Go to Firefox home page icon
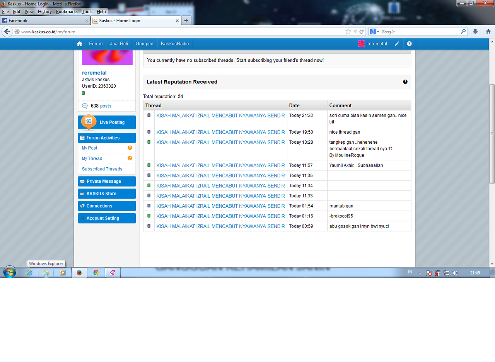495x362 pixels. coord(488,32)
